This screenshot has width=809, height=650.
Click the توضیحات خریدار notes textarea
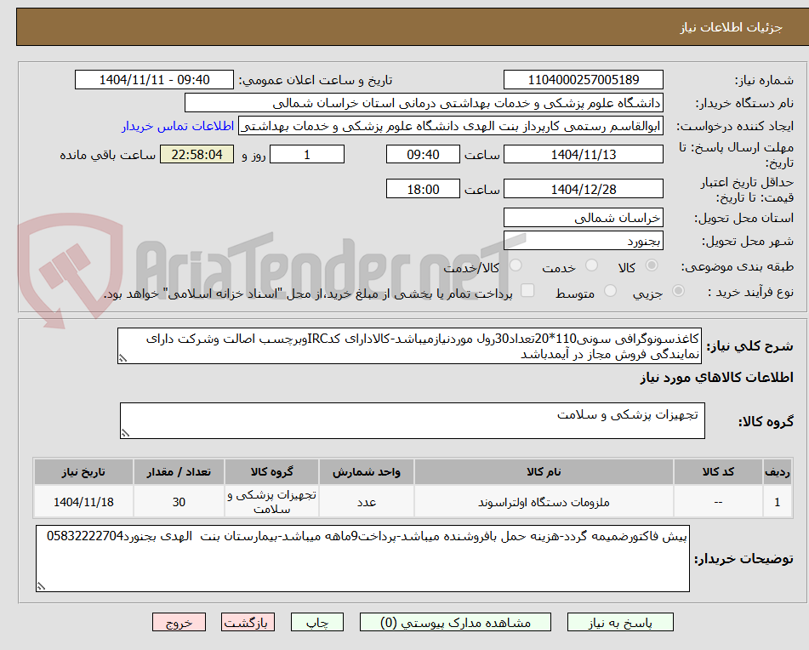pos(362,559)
